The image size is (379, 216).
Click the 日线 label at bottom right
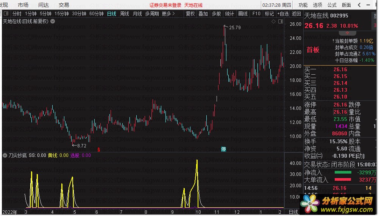(x=293, y=212)
